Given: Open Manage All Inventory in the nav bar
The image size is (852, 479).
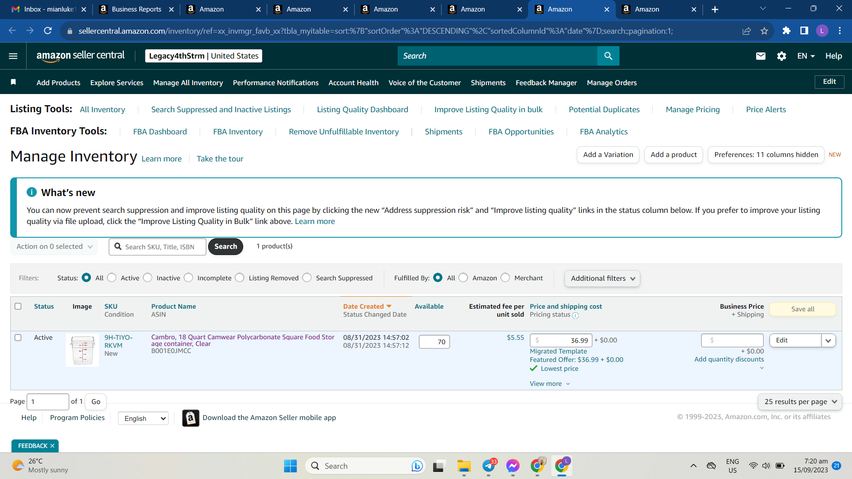Looking at the screenshot, I should tap(188, 82).
